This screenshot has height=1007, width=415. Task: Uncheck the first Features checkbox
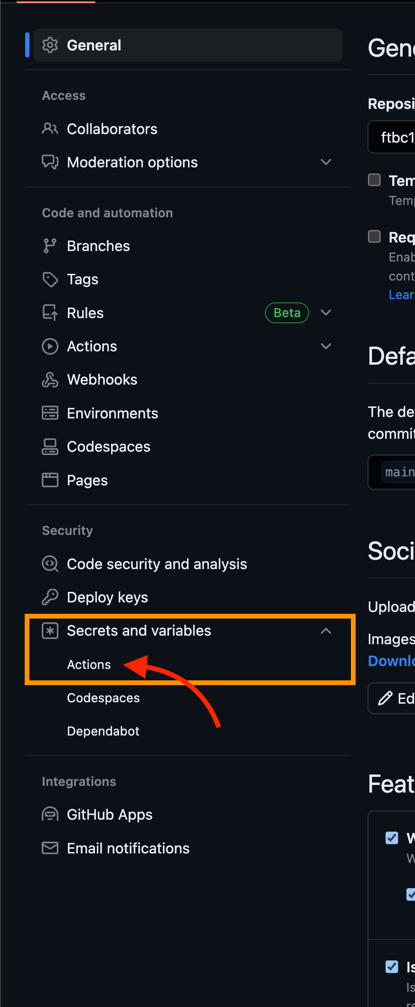pyautogui.click(x=392, y=837)
